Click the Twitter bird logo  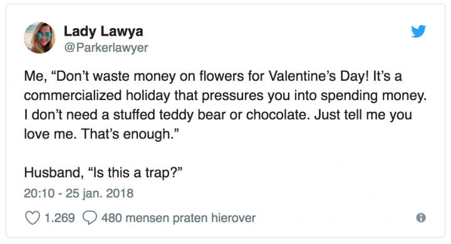pos(418,31)
